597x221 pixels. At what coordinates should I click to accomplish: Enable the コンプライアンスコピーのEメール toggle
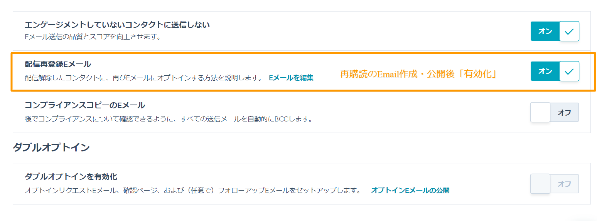click(555, 112)
